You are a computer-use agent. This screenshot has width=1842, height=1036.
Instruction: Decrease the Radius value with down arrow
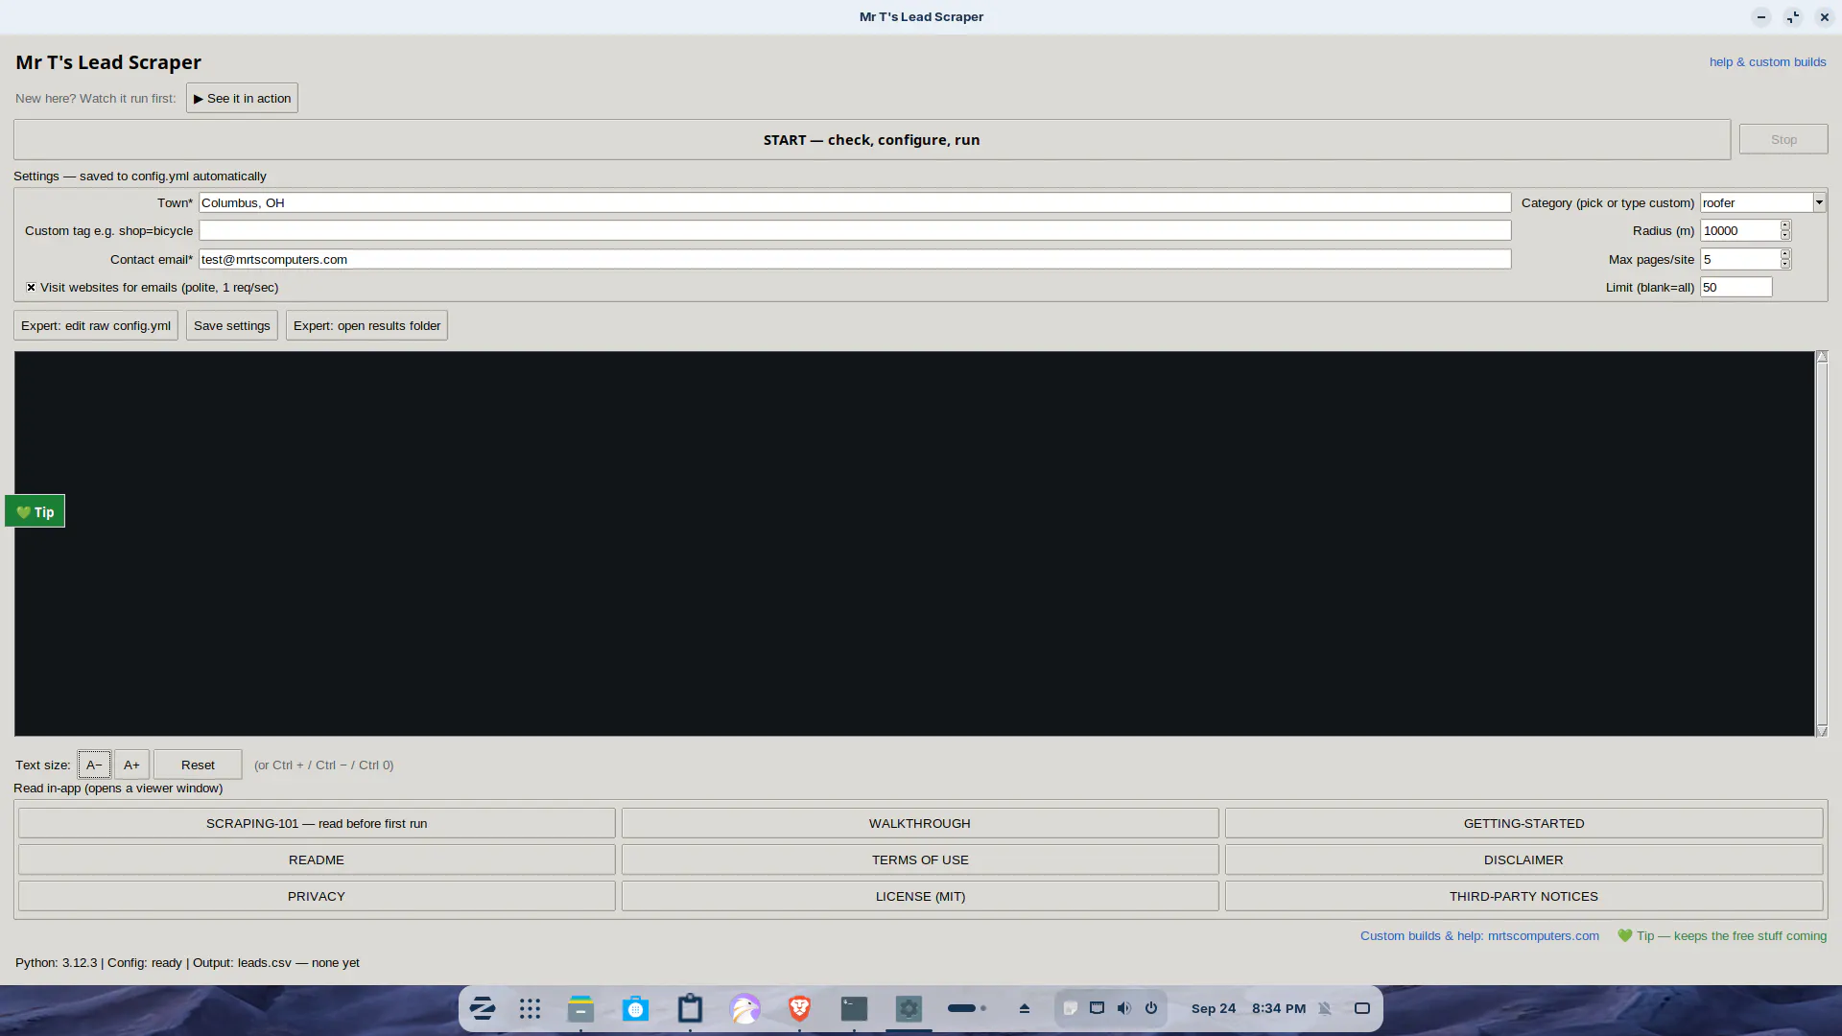point(1785,235)
